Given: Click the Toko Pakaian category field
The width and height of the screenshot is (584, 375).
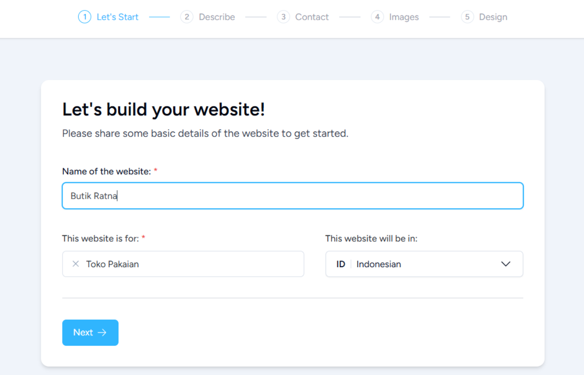Looking at the screenshot, I should point(189,264).
